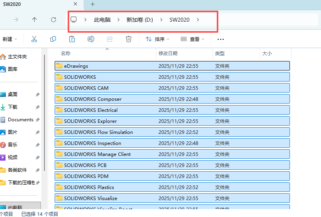Close the SW2020 tab
This screenshot has width=321, height=217.
76,4
